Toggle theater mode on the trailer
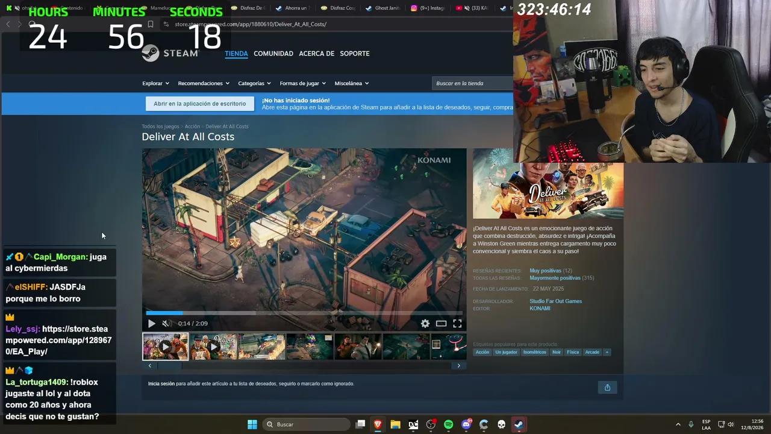This screenshot has height=434, width=771. coord(442,324)
